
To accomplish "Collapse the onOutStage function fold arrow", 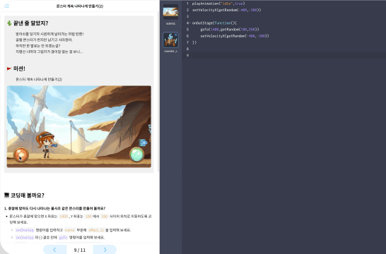I will tap(190, 23).
